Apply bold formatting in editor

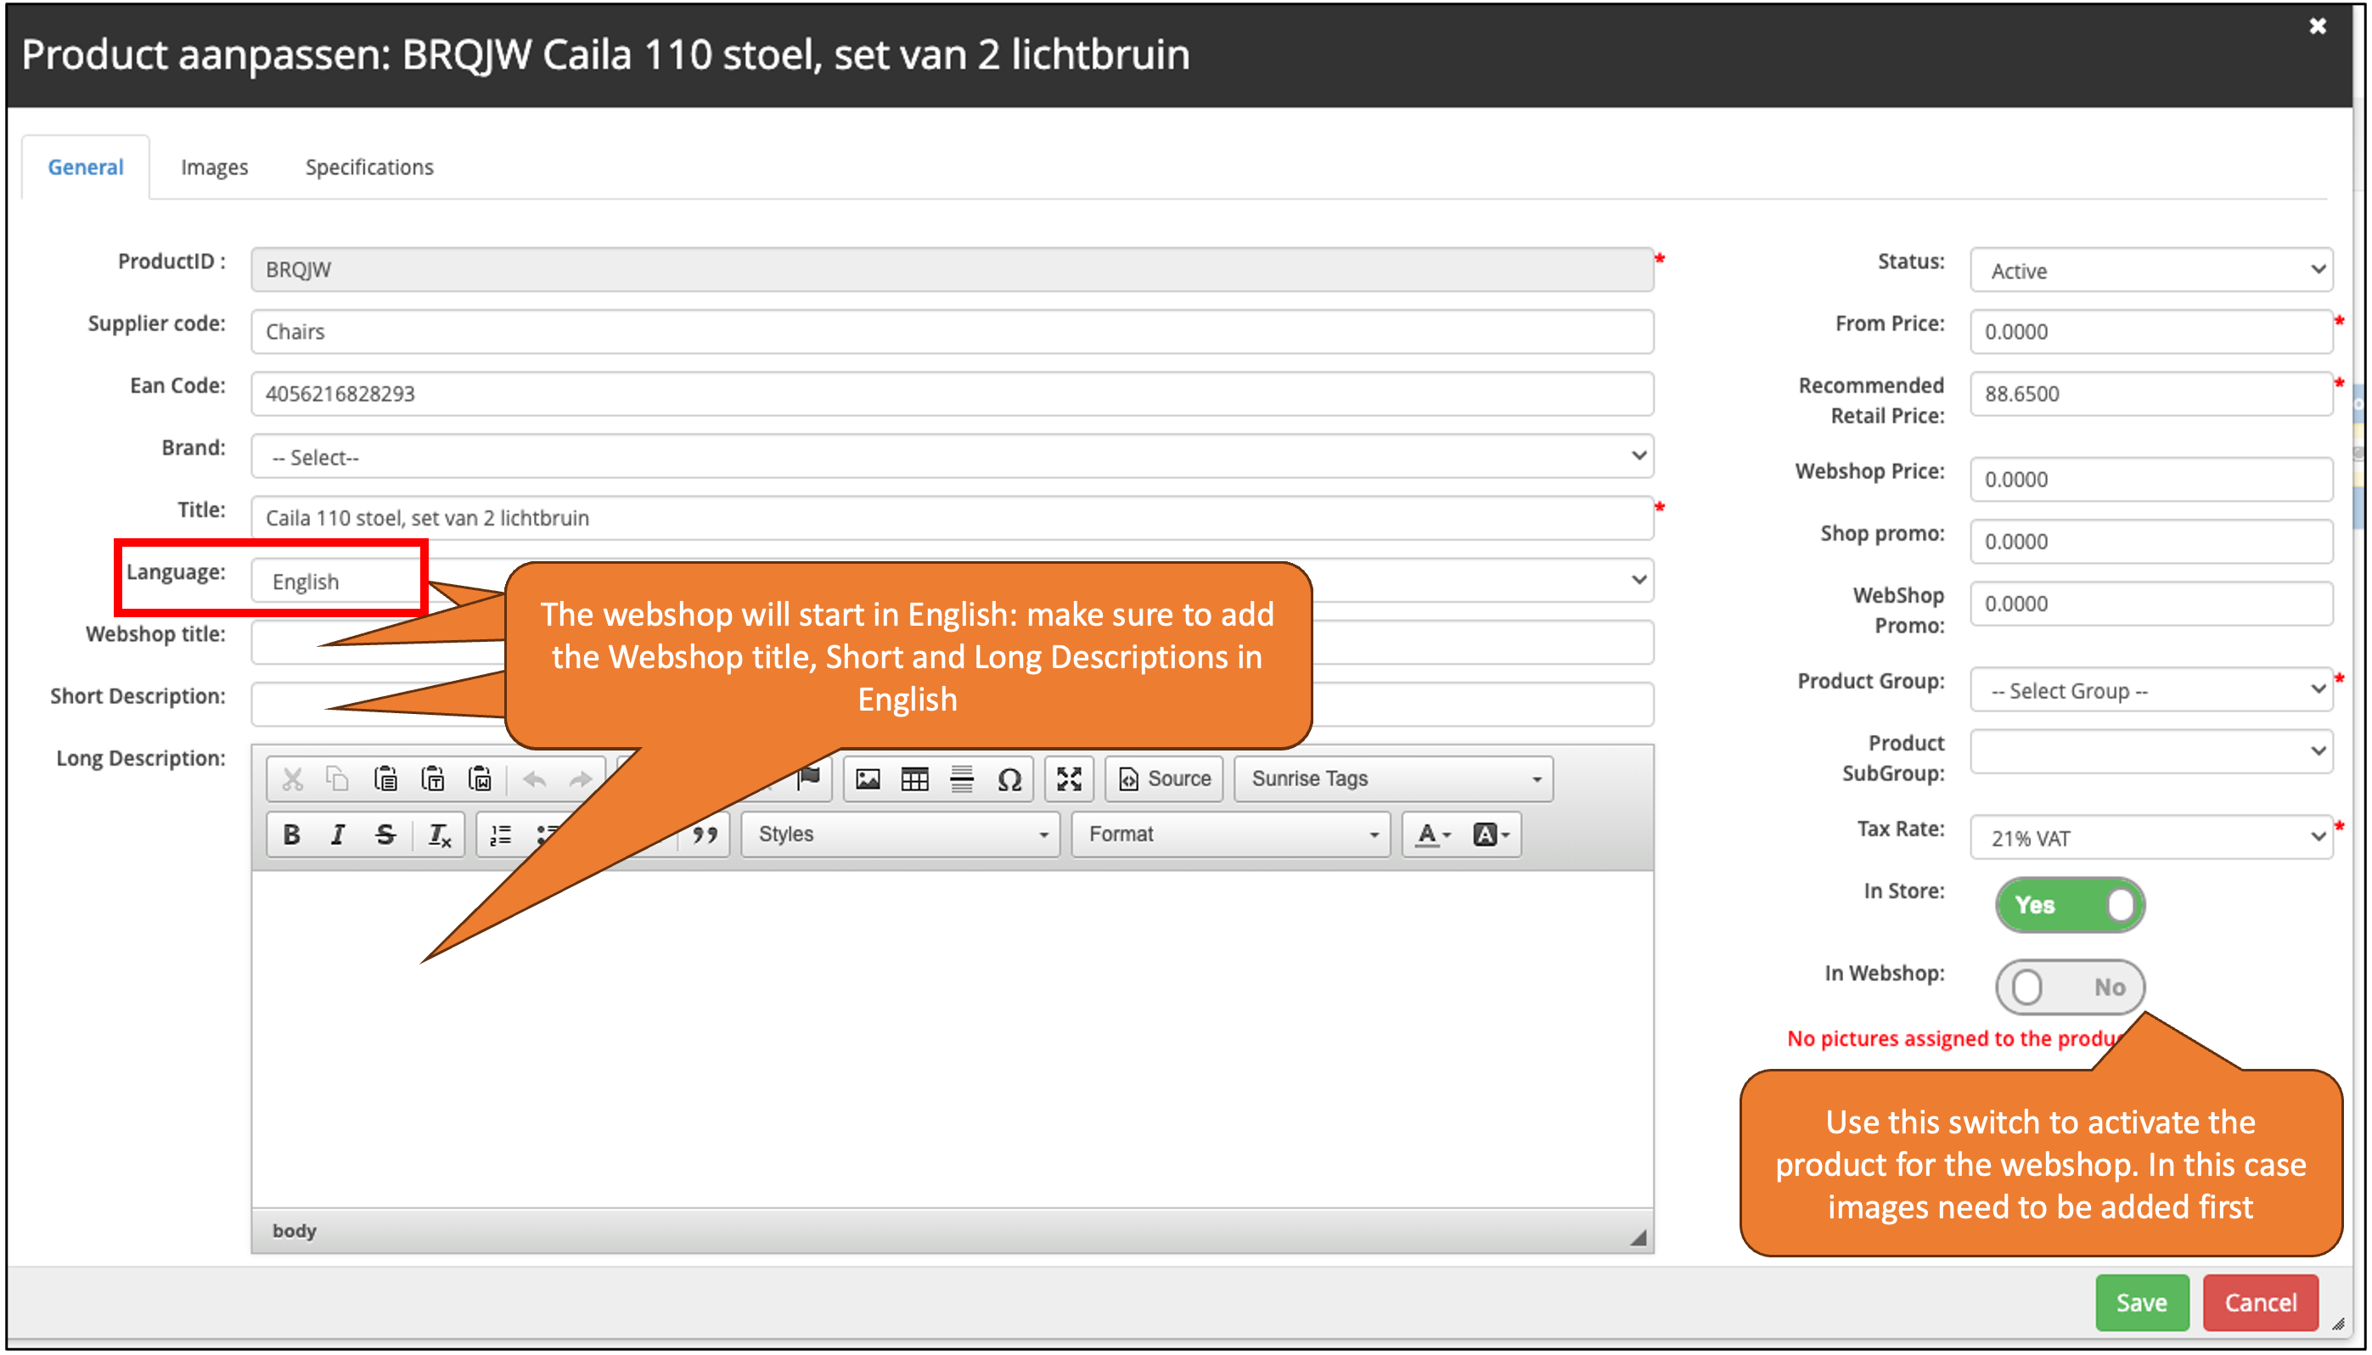291,835
